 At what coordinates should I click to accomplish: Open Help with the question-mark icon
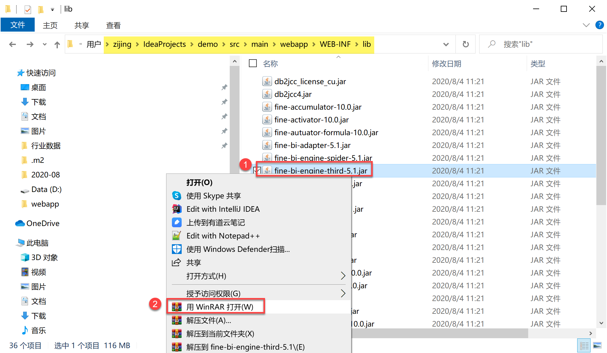(599, 25)
